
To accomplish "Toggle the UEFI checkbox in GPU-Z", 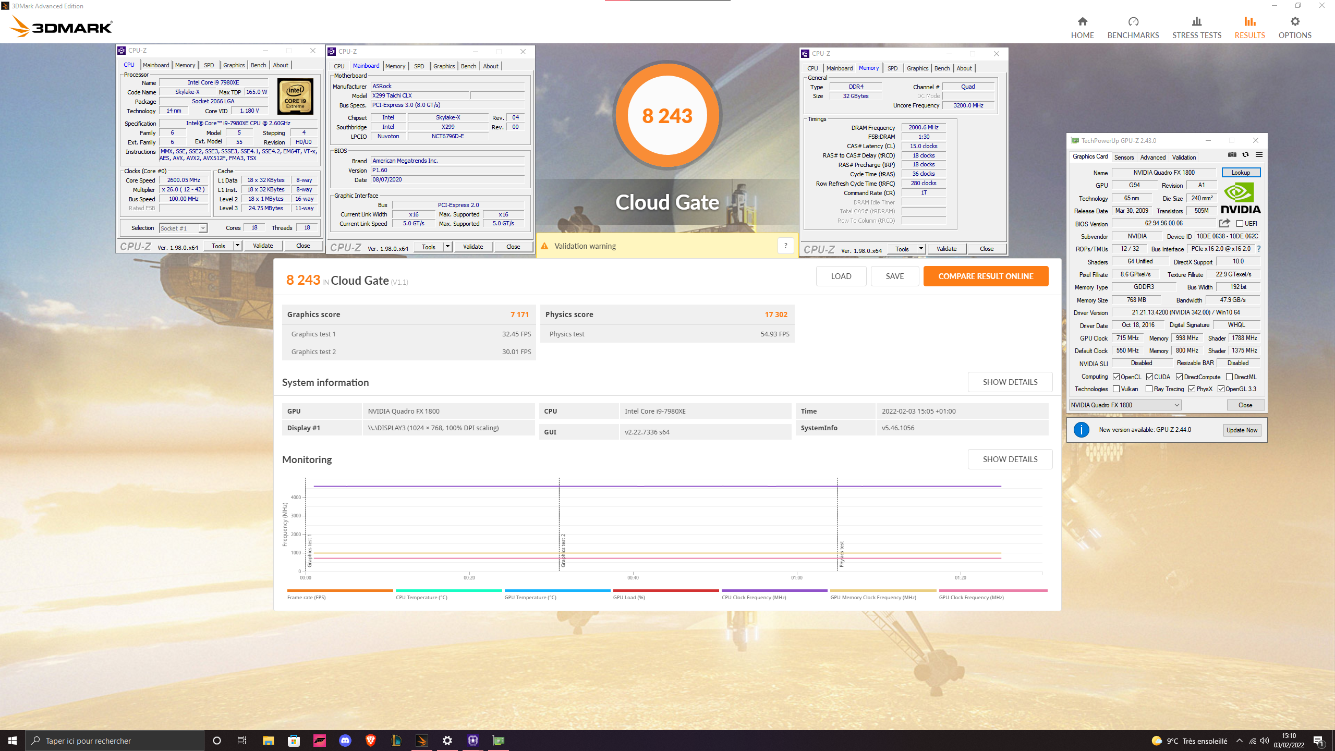I will click(x=1240, y=224).
